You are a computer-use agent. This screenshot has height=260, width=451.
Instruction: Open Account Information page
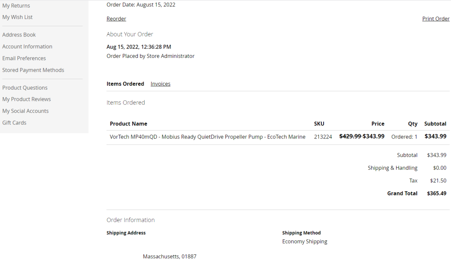pos(27,46)
